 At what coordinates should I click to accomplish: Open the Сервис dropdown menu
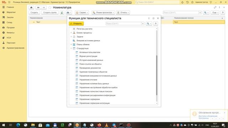point(82,13)
